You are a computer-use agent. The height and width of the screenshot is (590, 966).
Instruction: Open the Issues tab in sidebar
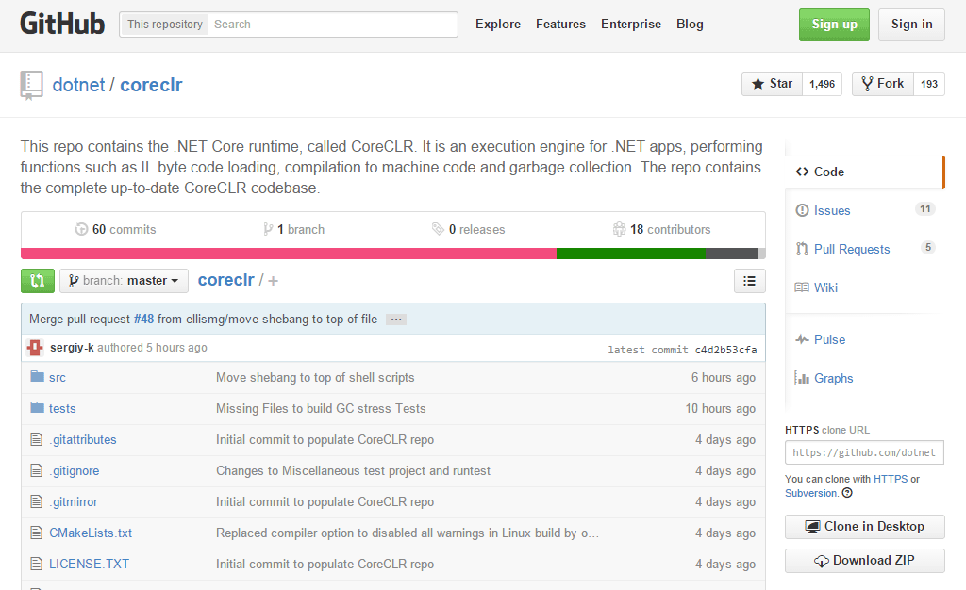[x=831, y=210]
